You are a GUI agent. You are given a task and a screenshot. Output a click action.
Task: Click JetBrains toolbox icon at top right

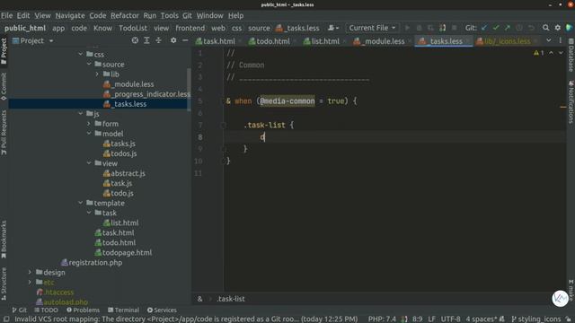point(570,28)
